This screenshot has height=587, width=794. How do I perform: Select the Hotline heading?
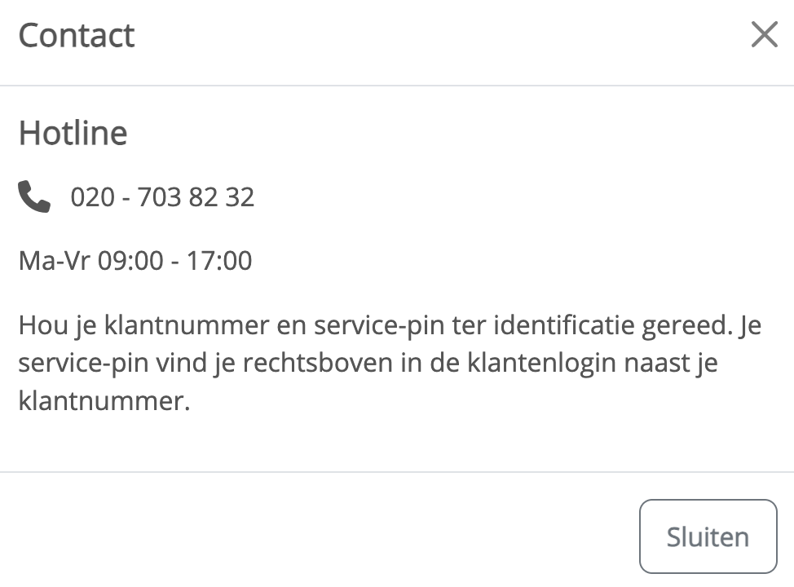coord(73,134)
